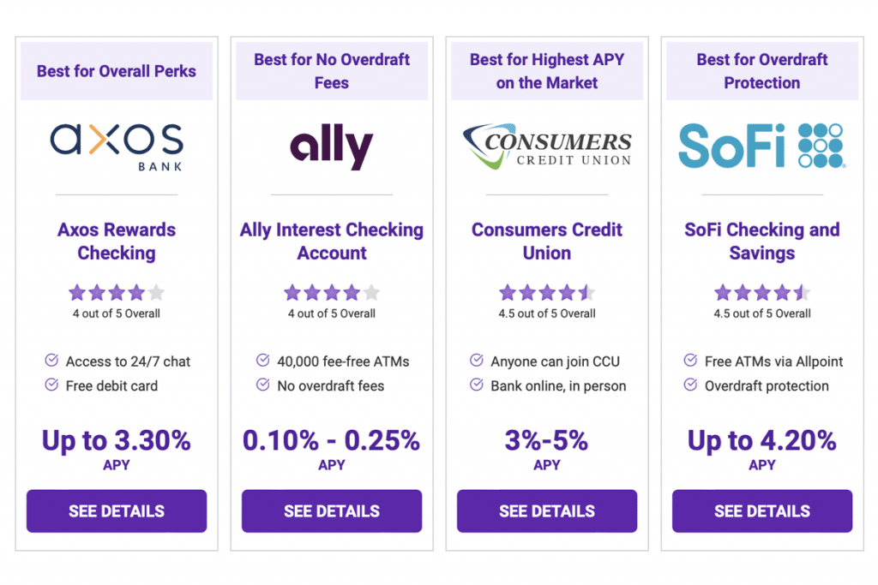Click the dotted grid icon in SoFi's logo
878x585 pixels.
(x=819, y=144)
